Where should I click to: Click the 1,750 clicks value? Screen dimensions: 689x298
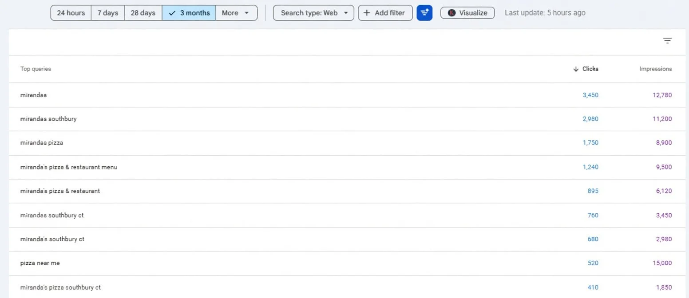[x=590, y=143]
